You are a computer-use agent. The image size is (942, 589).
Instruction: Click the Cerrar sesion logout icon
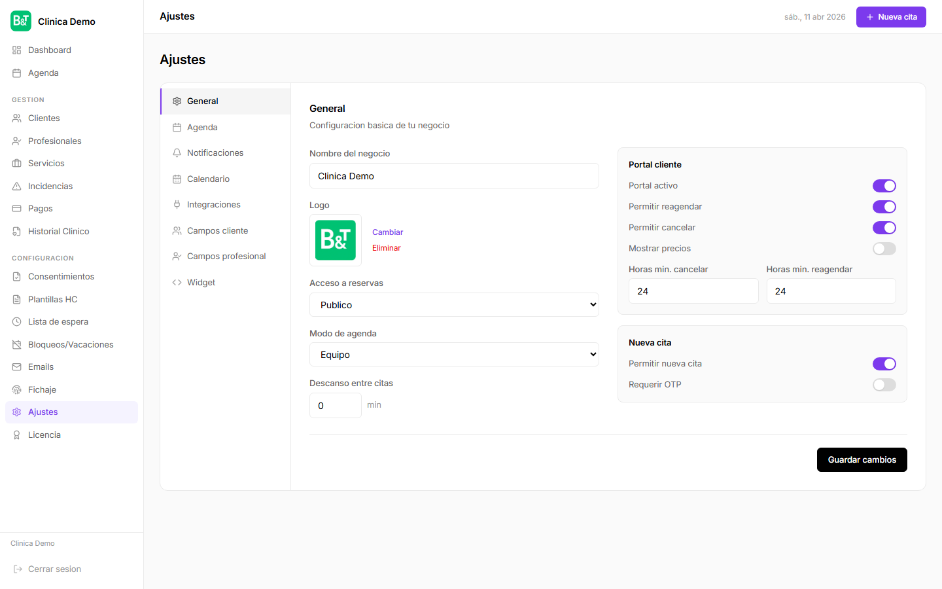pos(18,569)
